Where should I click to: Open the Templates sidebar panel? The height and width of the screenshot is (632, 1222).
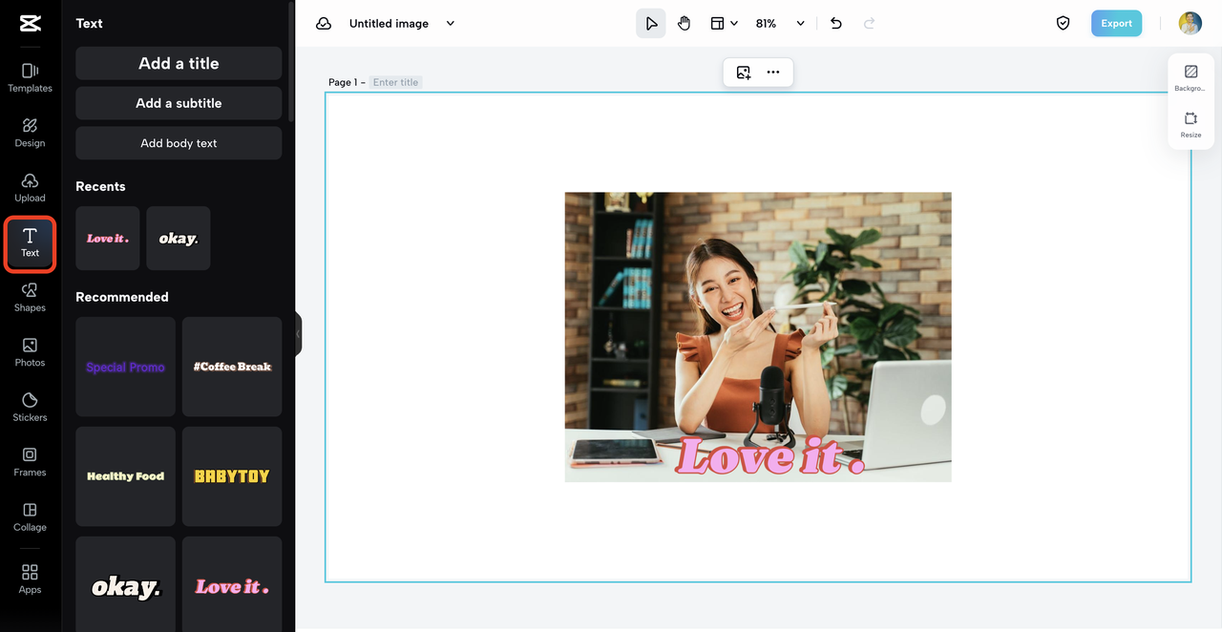[x=30, y=77]
